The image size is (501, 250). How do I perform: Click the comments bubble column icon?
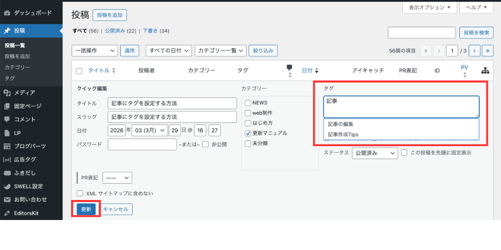tap(289, 67)
